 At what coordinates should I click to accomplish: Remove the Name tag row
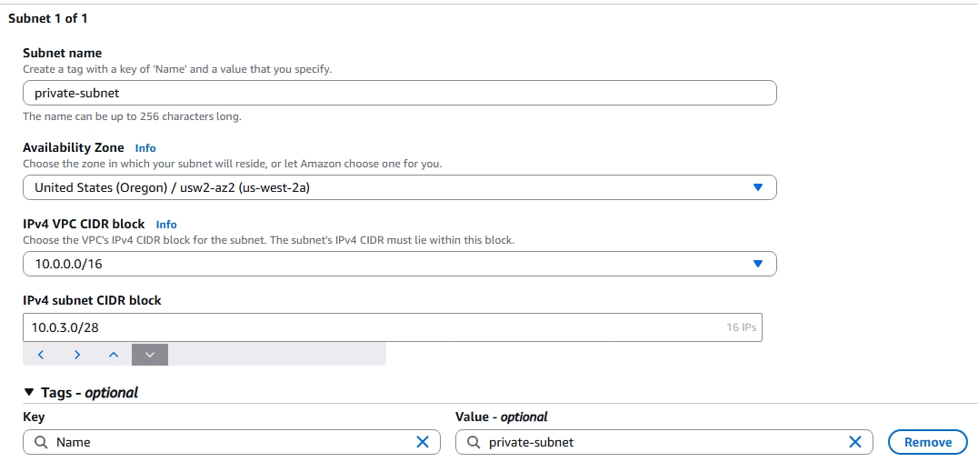(x=927, y=442)
